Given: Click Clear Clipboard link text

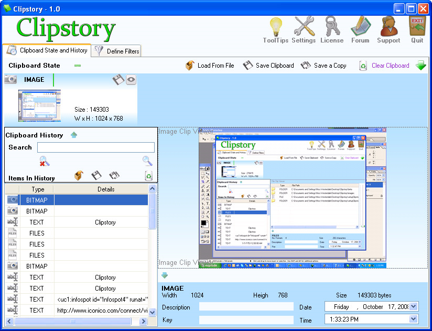Looking at the screenshot, I should [x=391, y=66].
